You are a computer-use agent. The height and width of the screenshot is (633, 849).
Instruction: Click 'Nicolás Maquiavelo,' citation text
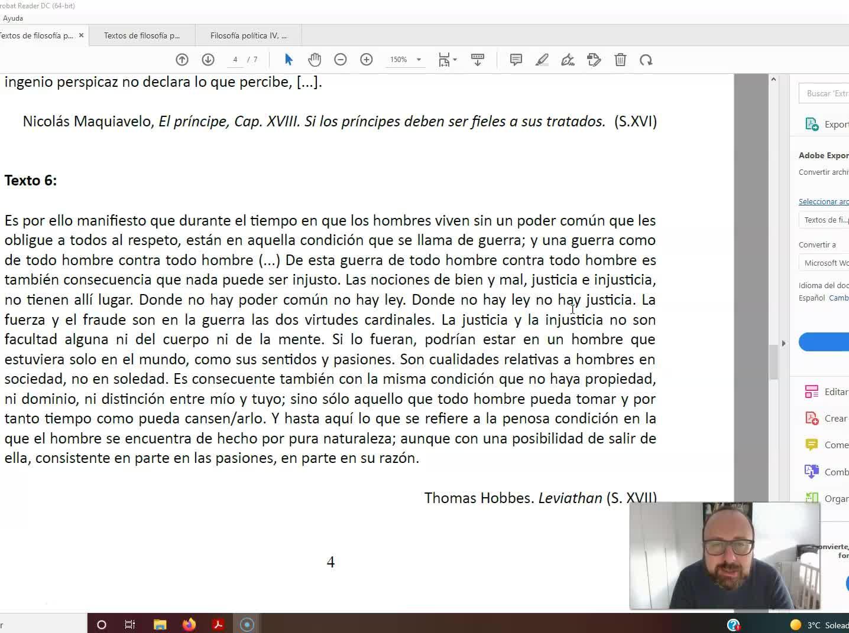89,121
